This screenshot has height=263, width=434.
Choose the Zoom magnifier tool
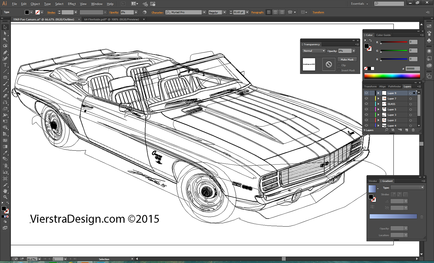[5, 197]
